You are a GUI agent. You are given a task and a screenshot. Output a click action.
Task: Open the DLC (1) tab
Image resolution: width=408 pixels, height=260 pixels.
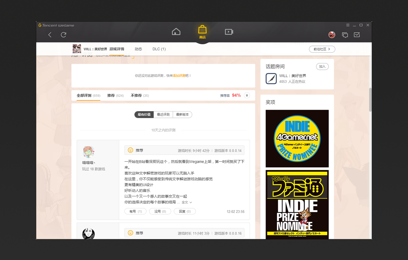[x=159, y=49]
